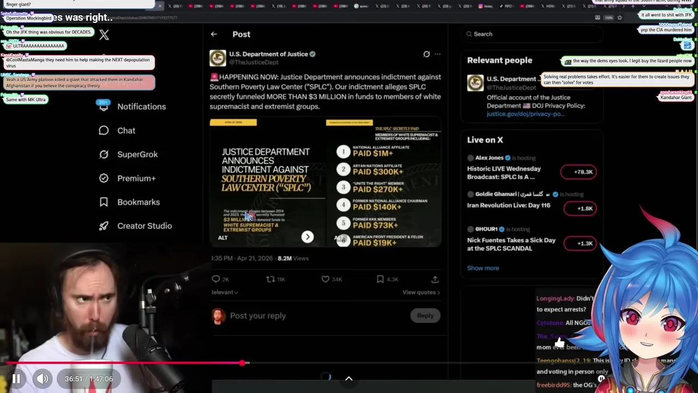This screenshot has height=393, width=698.
Task: Click the ALT badge on the first image
Action: [x=223, y=237]
